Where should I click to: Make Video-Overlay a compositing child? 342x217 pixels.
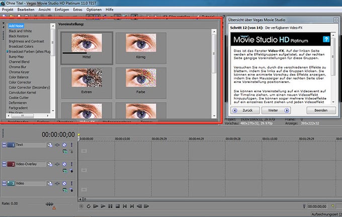(x=71, y=171)
